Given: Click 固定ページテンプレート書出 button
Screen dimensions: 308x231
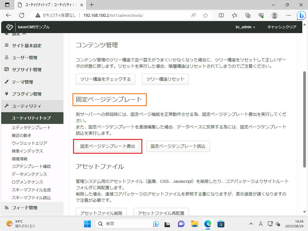Looking at the screenshot, I should [108, 146].
